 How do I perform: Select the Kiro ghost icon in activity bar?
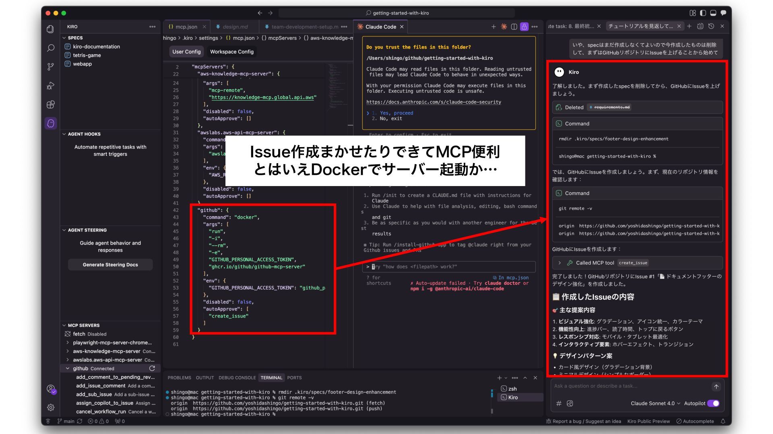tap(50, 123)
